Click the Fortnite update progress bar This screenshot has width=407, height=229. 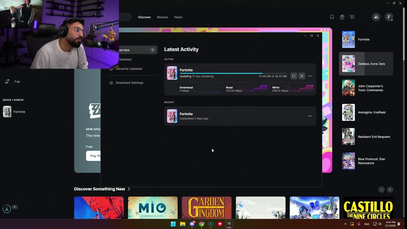point(233,73)
